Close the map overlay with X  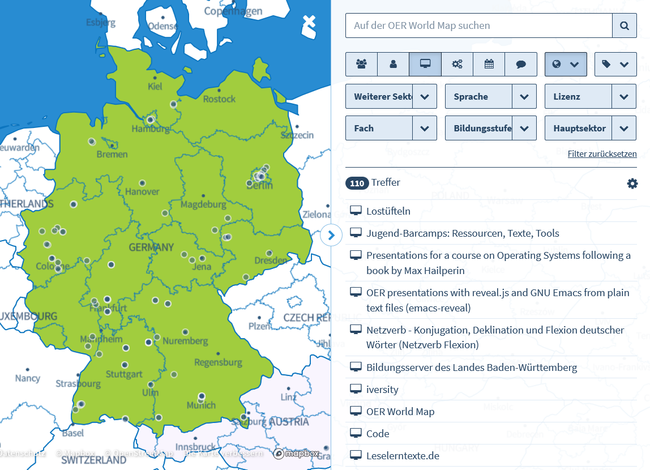click(x=309, y=22)
